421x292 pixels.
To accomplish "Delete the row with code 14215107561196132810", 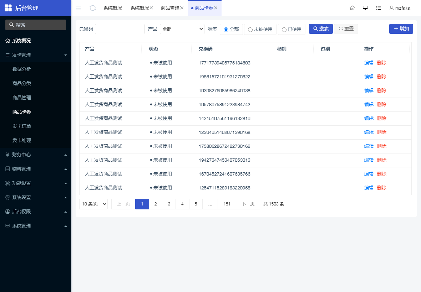I will 381,119.
